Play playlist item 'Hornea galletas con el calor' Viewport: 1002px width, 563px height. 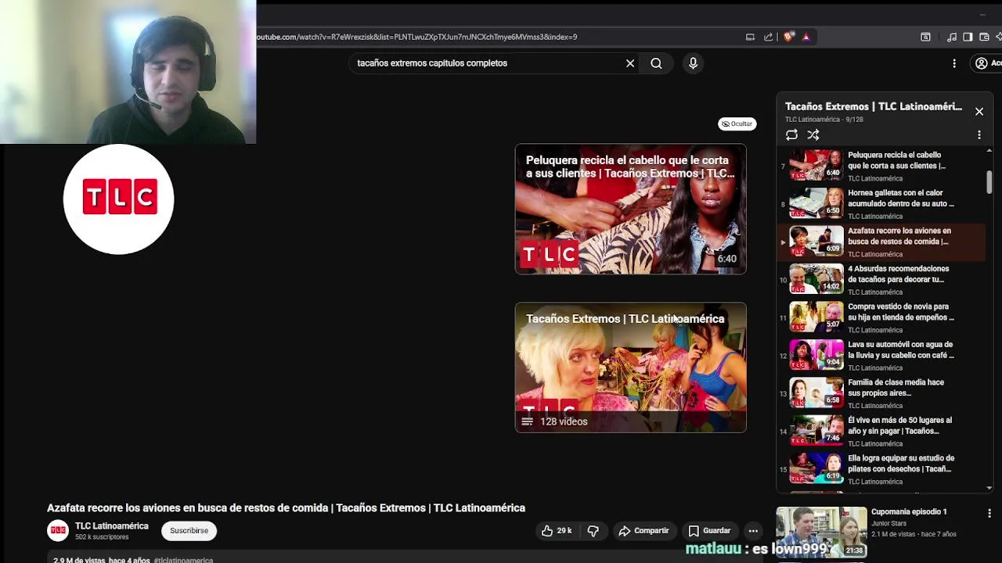[x=881, y=203]
